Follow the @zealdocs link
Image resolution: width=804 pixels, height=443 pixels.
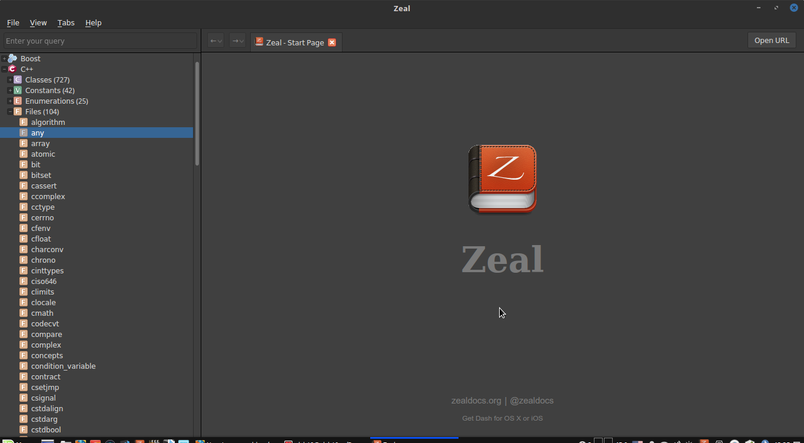pos(531,401)
